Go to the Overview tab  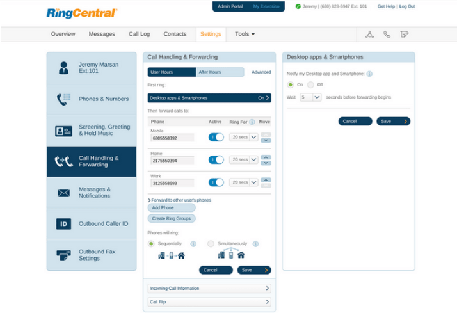click(63, 34)
